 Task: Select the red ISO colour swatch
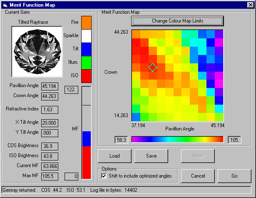click(86, 76)
